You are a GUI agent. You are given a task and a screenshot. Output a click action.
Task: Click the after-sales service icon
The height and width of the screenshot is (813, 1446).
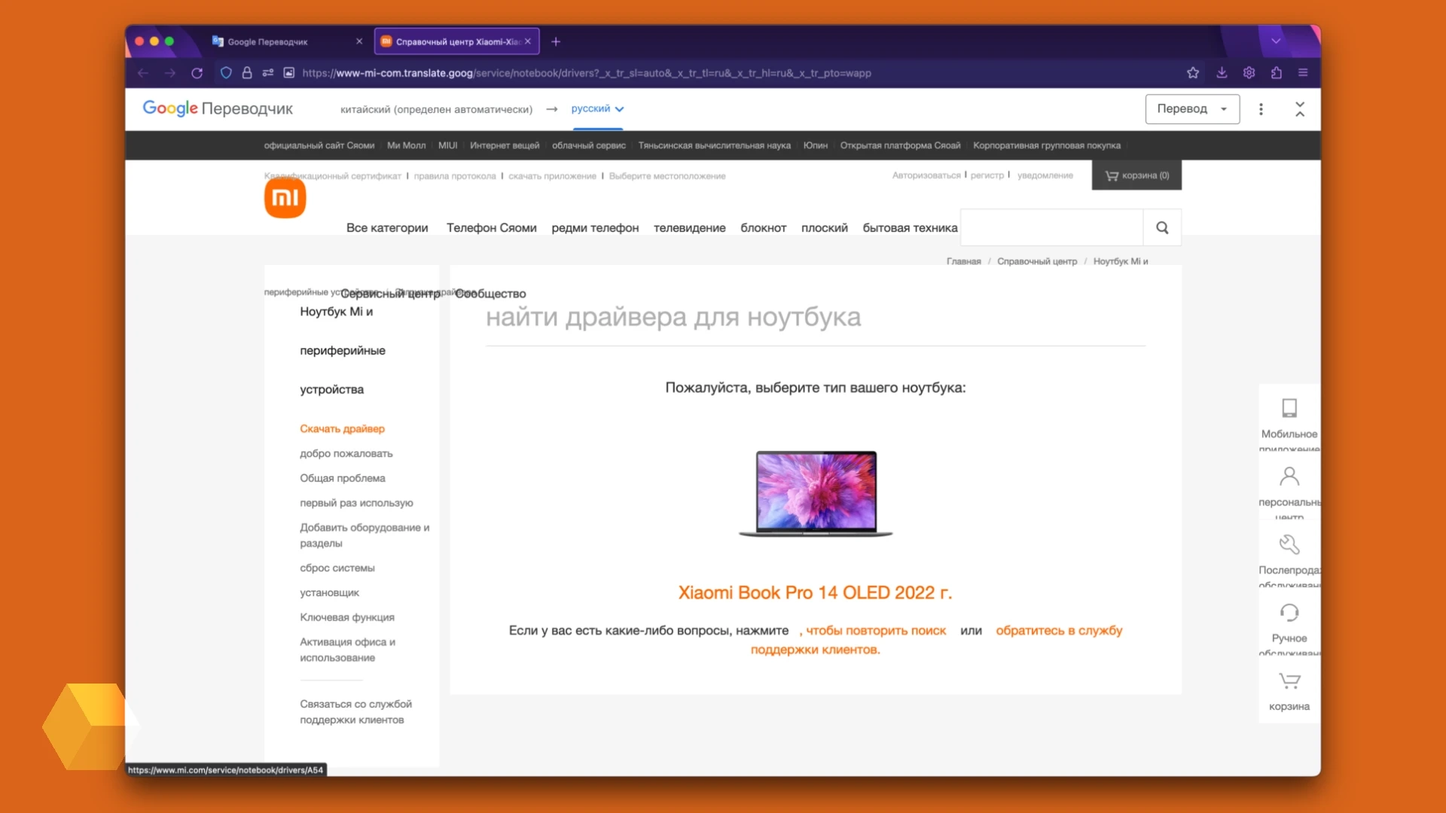(x=1288, y=544)
